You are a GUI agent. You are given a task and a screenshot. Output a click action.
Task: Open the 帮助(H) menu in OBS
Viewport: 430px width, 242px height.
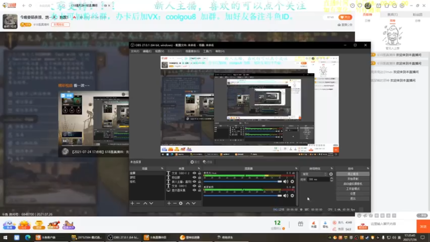tap(220, 51)
